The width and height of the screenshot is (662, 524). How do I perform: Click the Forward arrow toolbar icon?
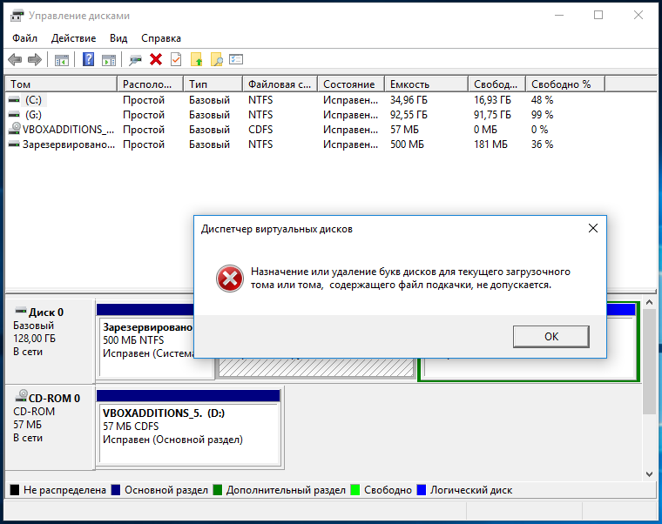click(x=35, y=59)
